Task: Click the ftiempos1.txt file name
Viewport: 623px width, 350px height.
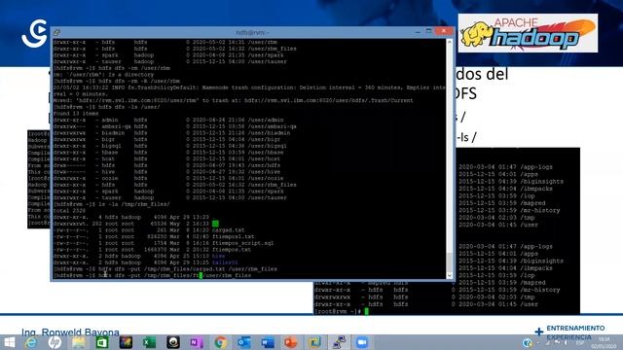Action: point(233,236)
